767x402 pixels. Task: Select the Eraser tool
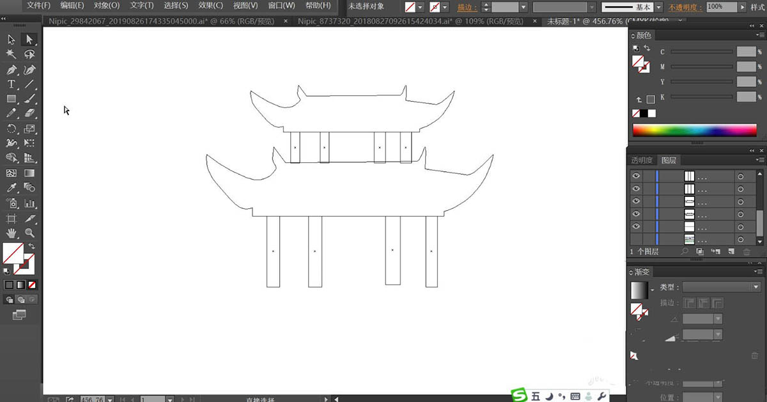(x=29, y=113)
